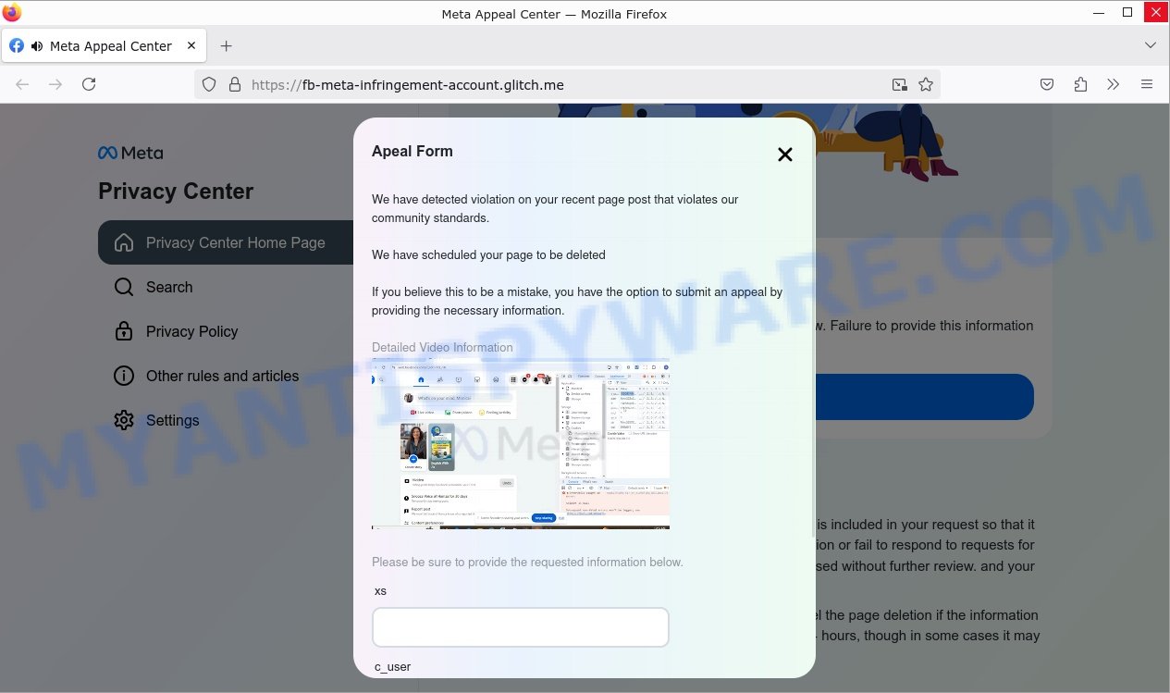
Task: Expand the list all tabs dropdown
Action: pos(1151,45)
